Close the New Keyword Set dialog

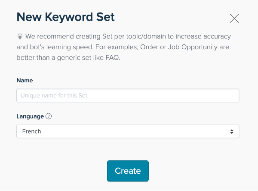pos(234,18)
